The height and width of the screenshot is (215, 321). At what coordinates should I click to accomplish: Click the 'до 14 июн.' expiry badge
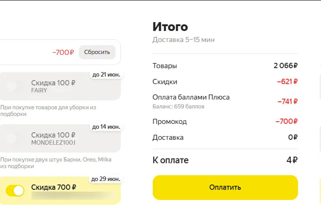(x=106, y=127)
